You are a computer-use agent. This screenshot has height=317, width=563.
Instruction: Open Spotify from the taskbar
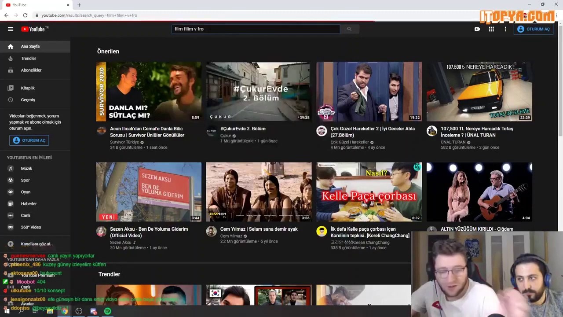point(108,311)
